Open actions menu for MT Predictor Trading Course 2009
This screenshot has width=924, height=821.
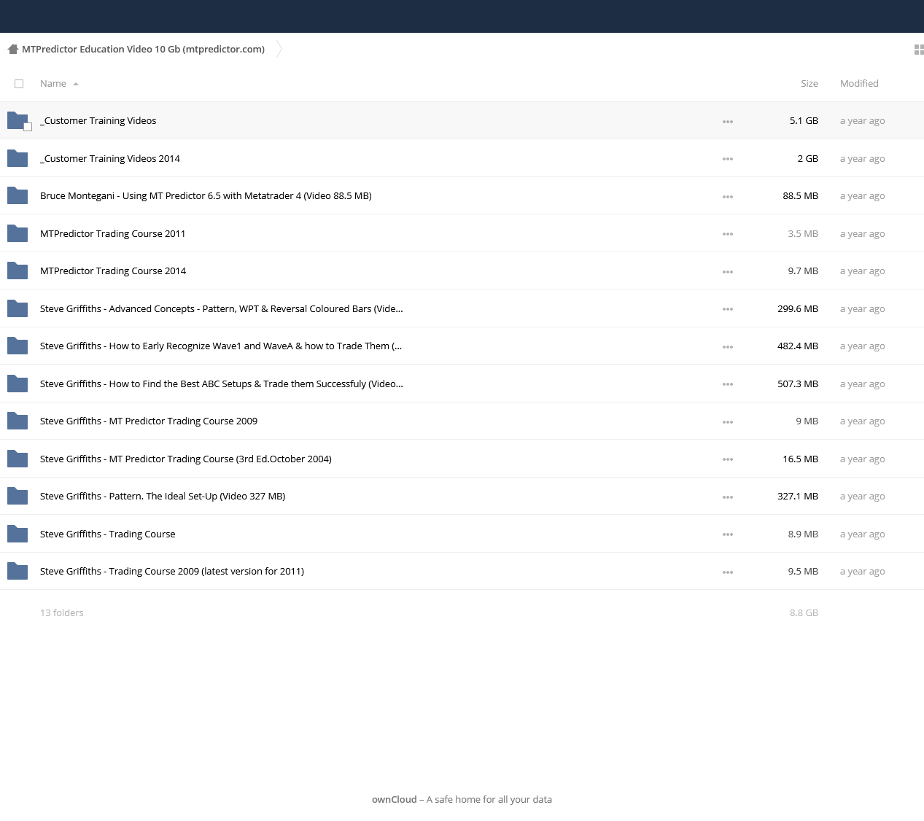pos(728,422)
